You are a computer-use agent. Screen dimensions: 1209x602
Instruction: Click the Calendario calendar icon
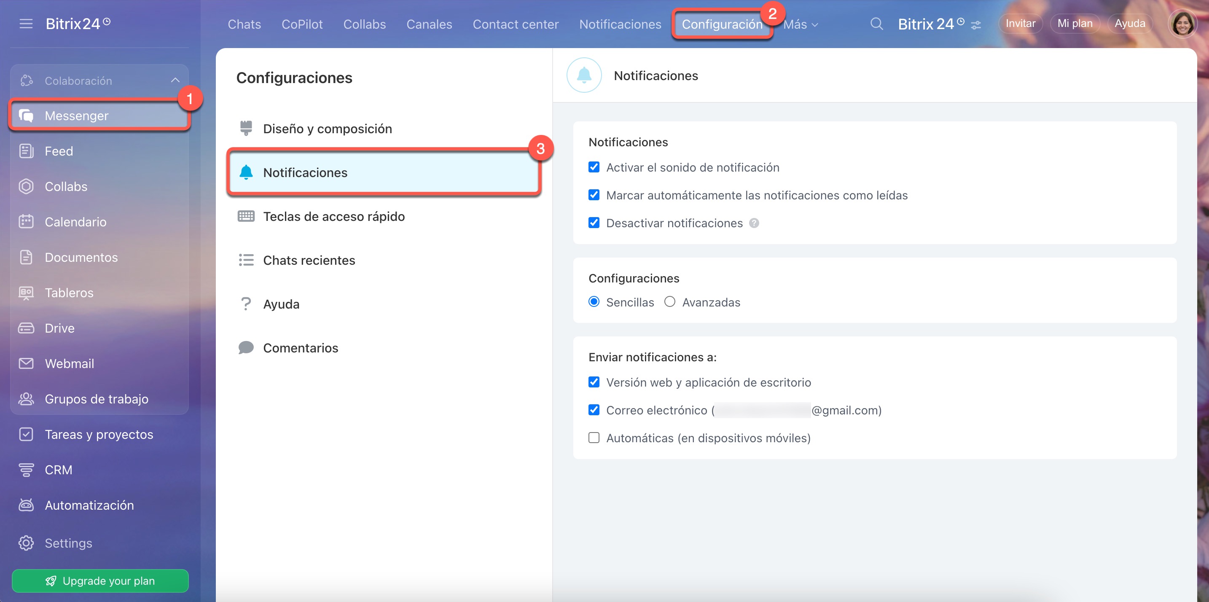26,221
